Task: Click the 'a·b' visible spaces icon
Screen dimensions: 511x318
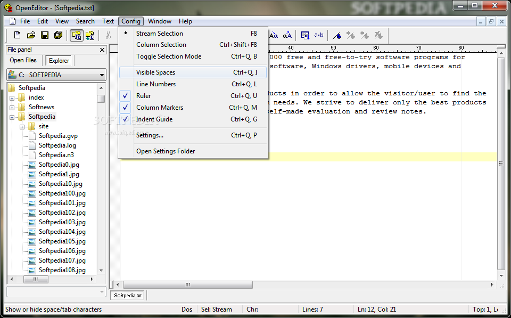Action: point(319,35)
